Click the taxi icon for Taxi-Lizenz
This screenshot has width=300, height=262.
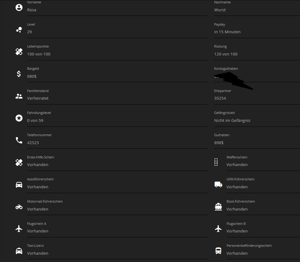(19, 251)
